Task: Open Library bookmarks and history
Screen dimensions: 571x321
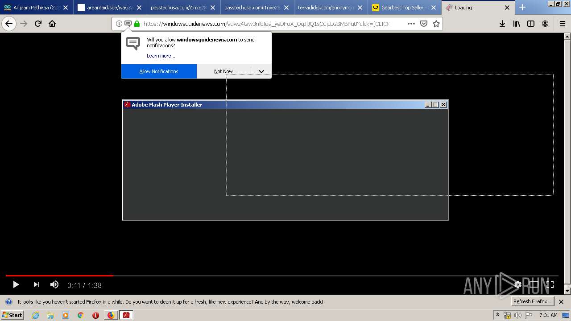Action: 517,24
